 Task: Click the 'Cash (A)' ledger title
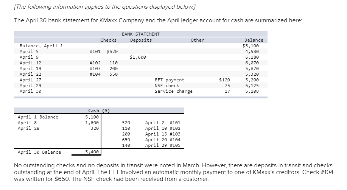coord(99,111)
